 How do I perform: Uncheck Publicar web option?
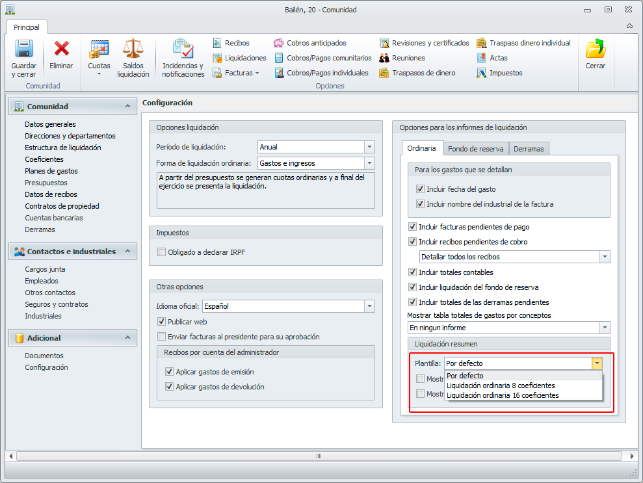162,322
